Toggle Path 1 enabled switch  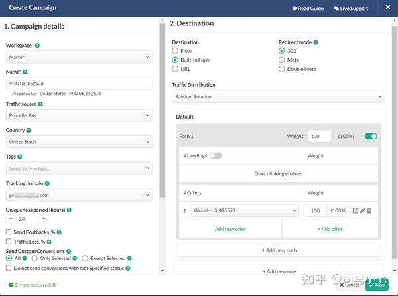[x=371, y=136]
